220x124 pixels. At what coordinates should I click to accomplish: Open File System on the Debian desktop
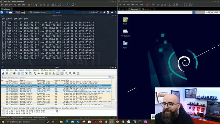(x=125, y=33)
